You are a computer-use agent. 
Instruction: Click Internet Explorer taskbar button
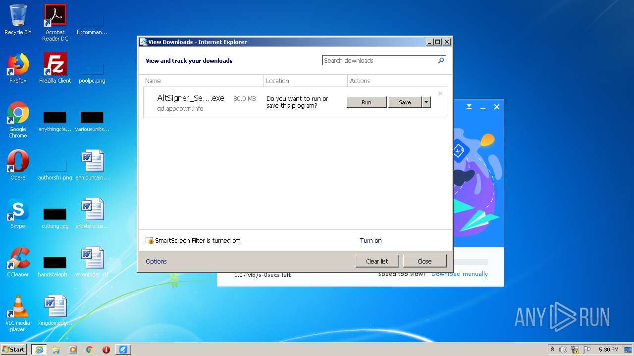click(x=39, y=350)
